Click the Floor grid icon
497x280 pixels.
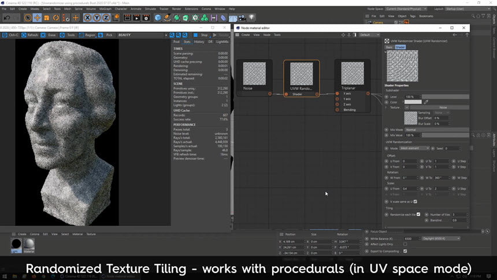point(233,18)
